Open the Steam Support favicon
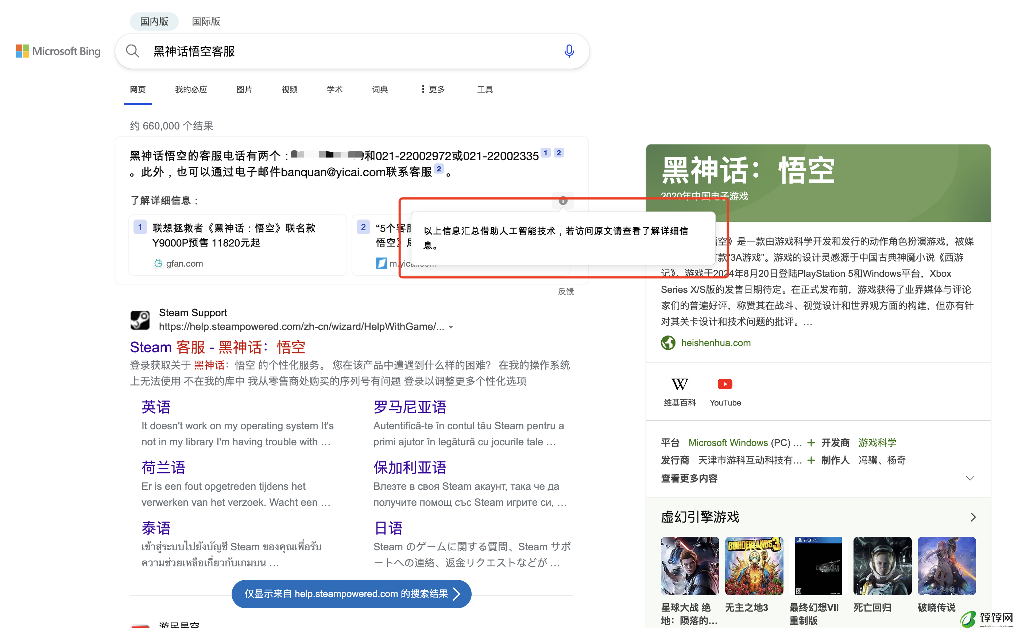 [x=140, y=320]
